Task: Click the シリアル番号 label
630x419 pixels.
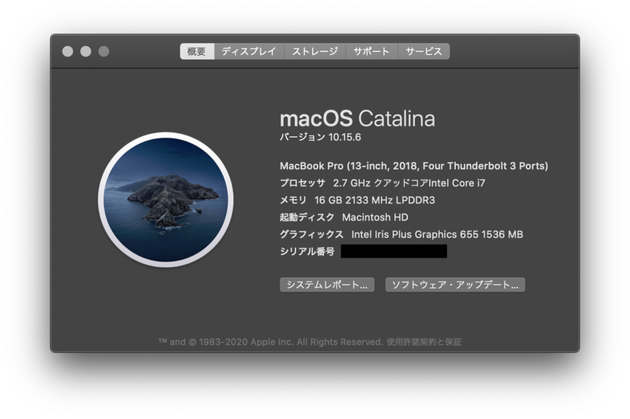Action: coord(308,252)
